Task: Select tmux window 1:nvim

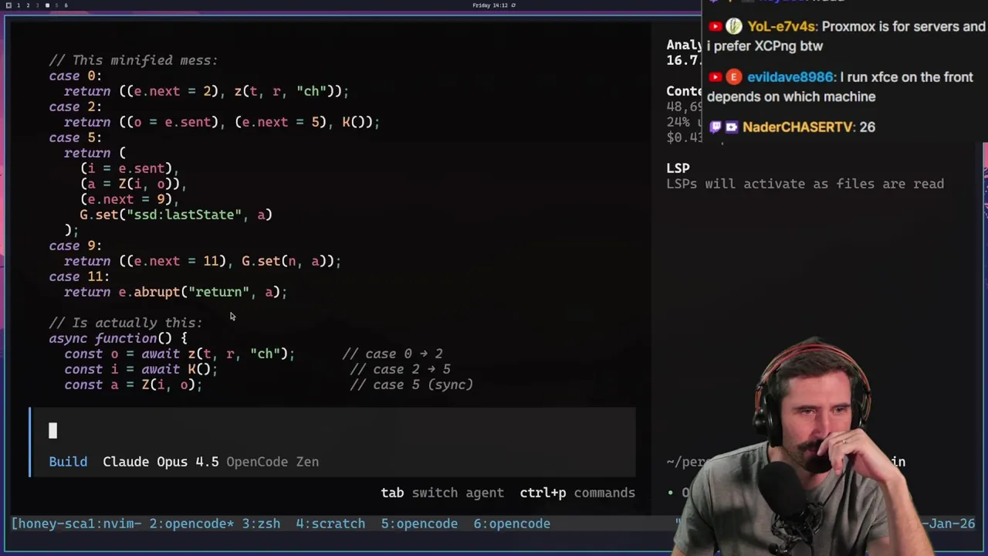Action: [x=113, y=524]
